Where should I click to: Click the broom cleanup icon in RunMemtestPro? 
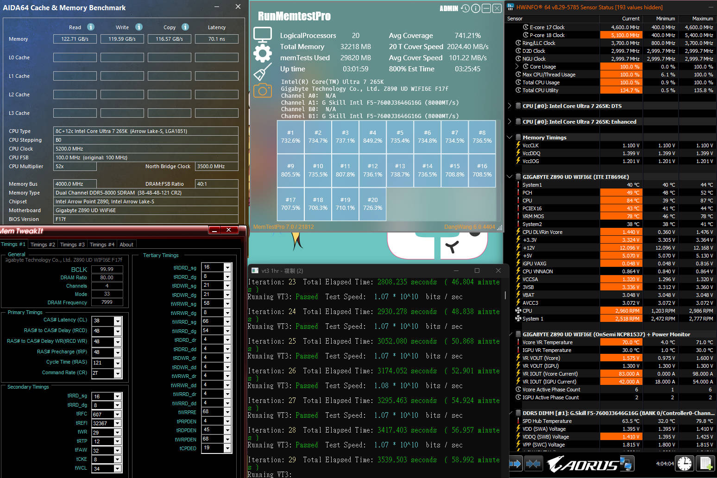[x=262, y=72]
